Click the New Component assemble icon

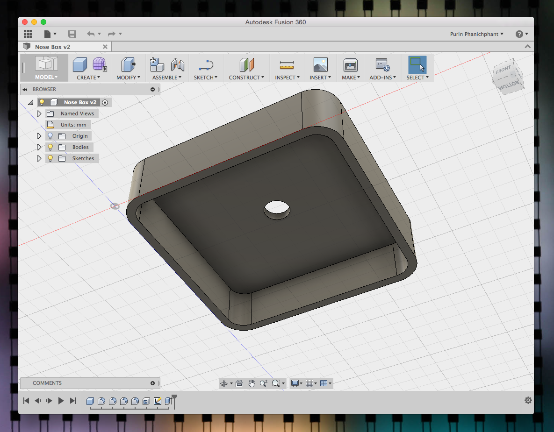(157, 64)
